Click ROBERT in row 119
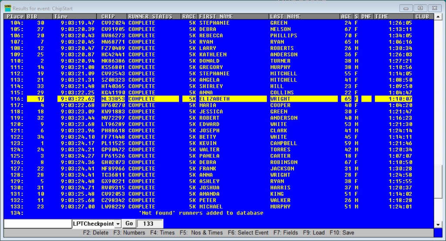Image resolution: width=446 pixels, height=241 pixels. click(x=209, y=118)
